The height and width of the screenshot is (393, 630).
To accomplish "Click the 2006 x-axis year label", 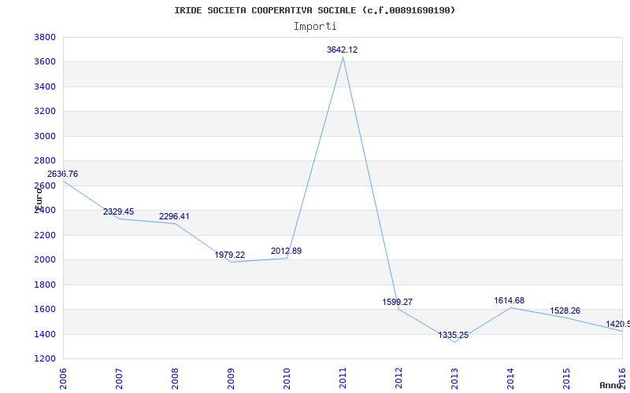I will [63, 379].
